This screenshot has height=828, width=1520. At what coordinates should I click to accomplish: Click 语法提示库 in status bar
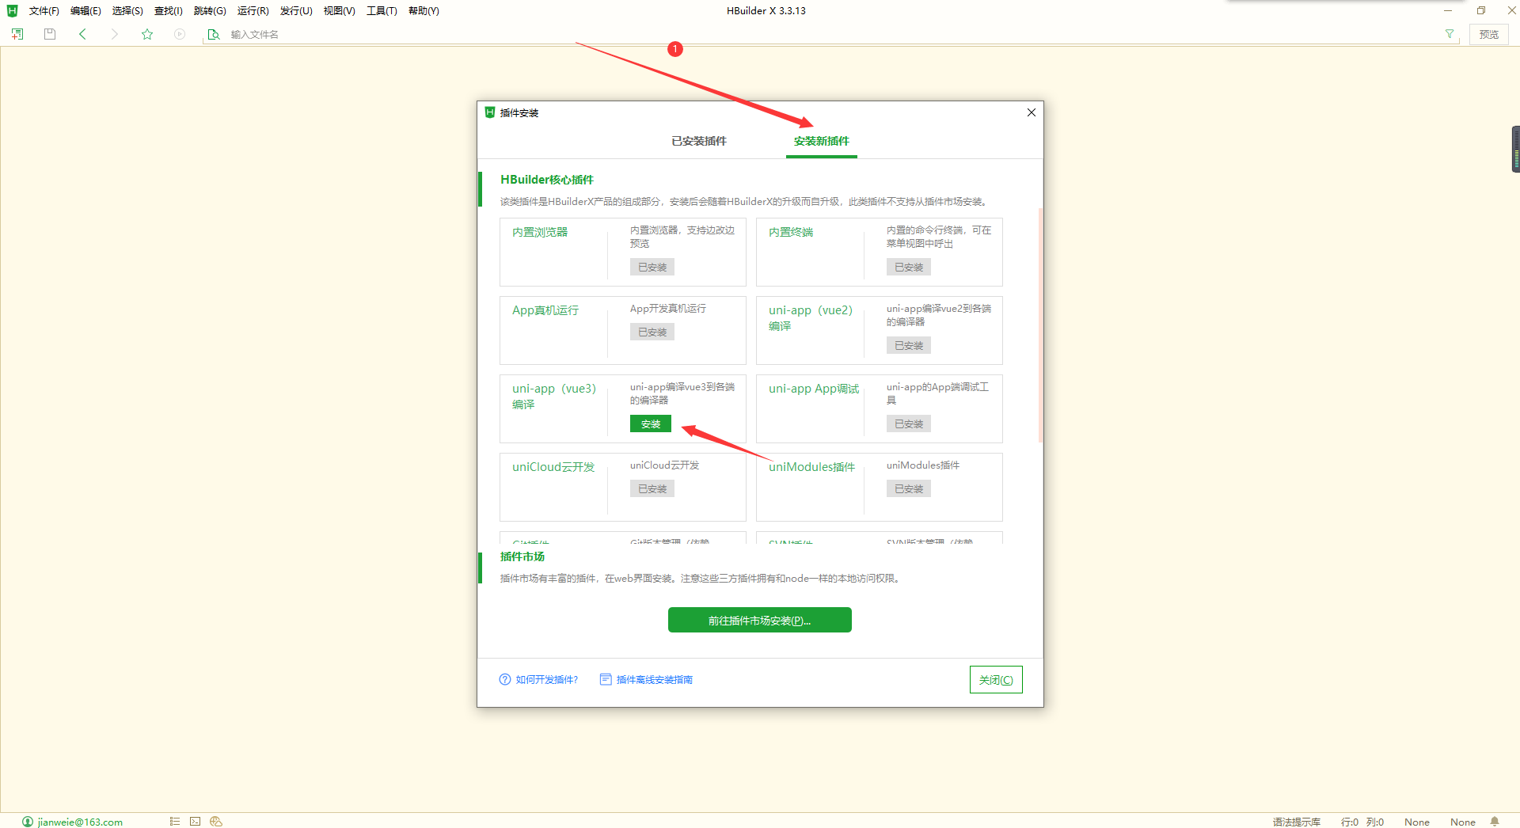1297,822
